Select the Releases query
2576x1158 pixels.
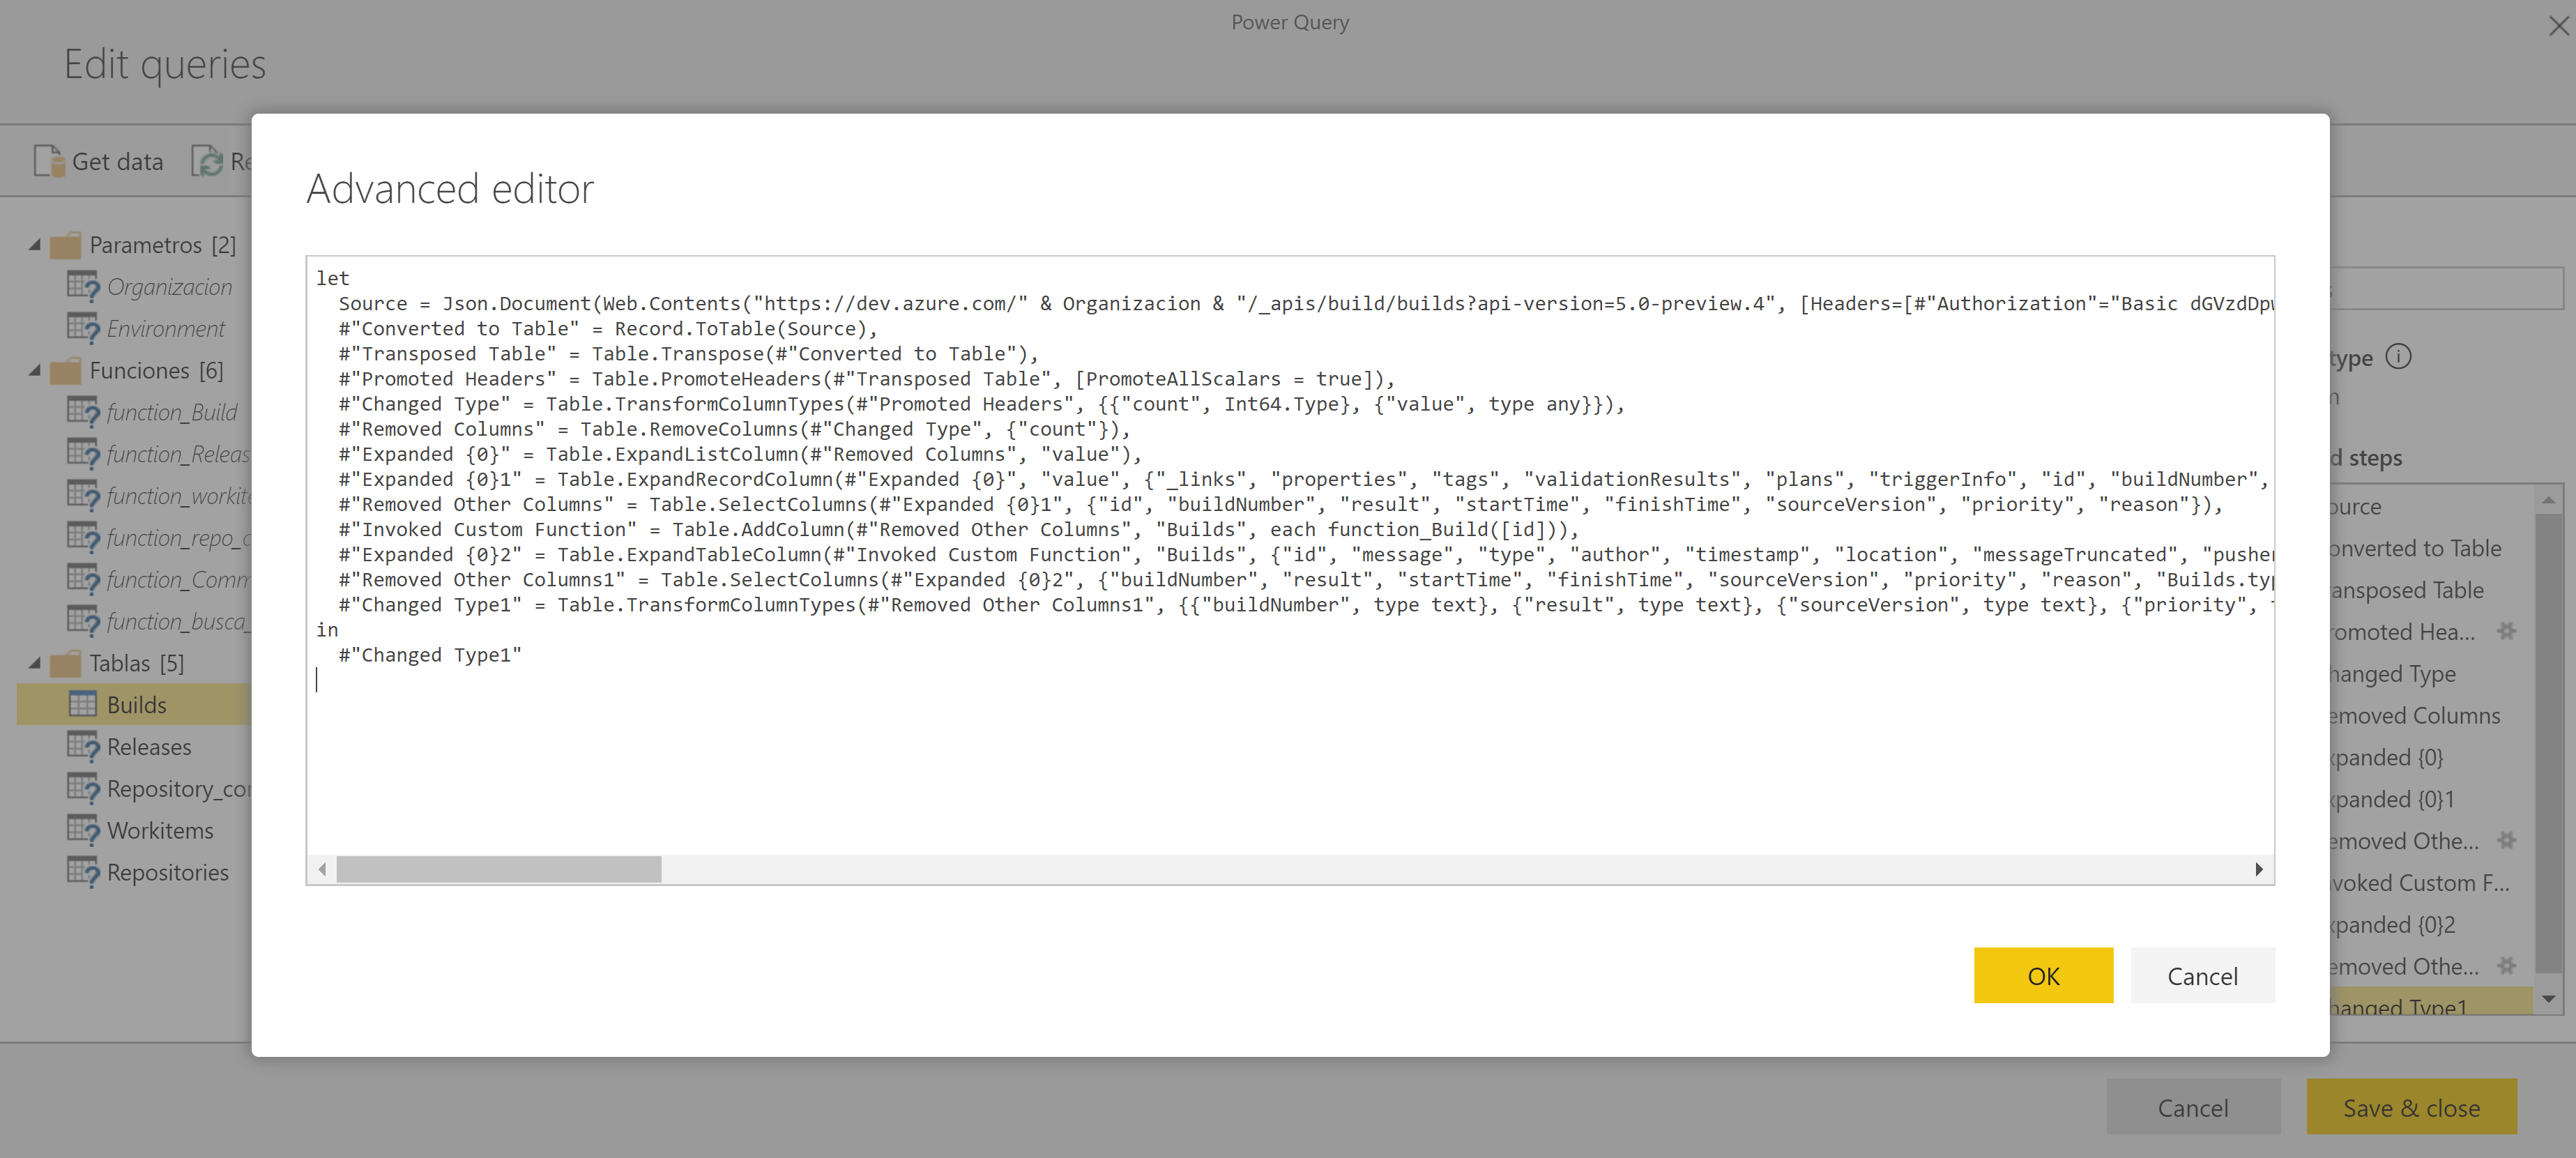coord(149,747)
